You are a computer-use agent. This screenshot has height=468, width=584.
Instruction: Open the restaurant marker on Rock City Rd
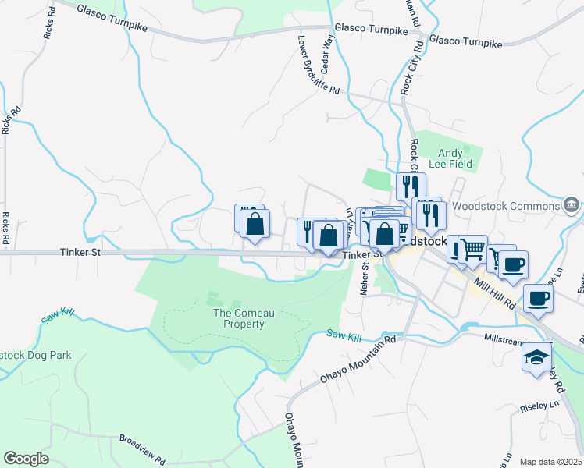(x=411, y=188)
